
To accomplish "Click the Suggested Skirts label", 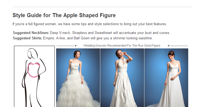I will (x=27, y=38).
